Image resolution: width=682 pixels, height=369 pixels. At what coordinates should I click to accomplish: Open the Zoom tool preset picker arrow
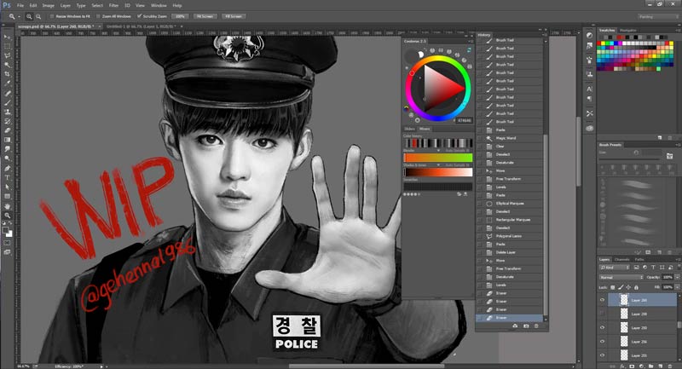point(19,16)
